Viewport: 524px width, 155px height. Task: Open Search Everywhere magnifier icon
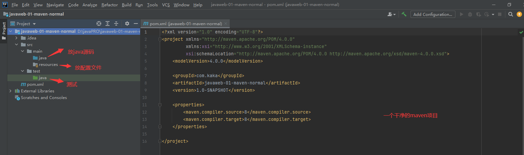[510, 14]
